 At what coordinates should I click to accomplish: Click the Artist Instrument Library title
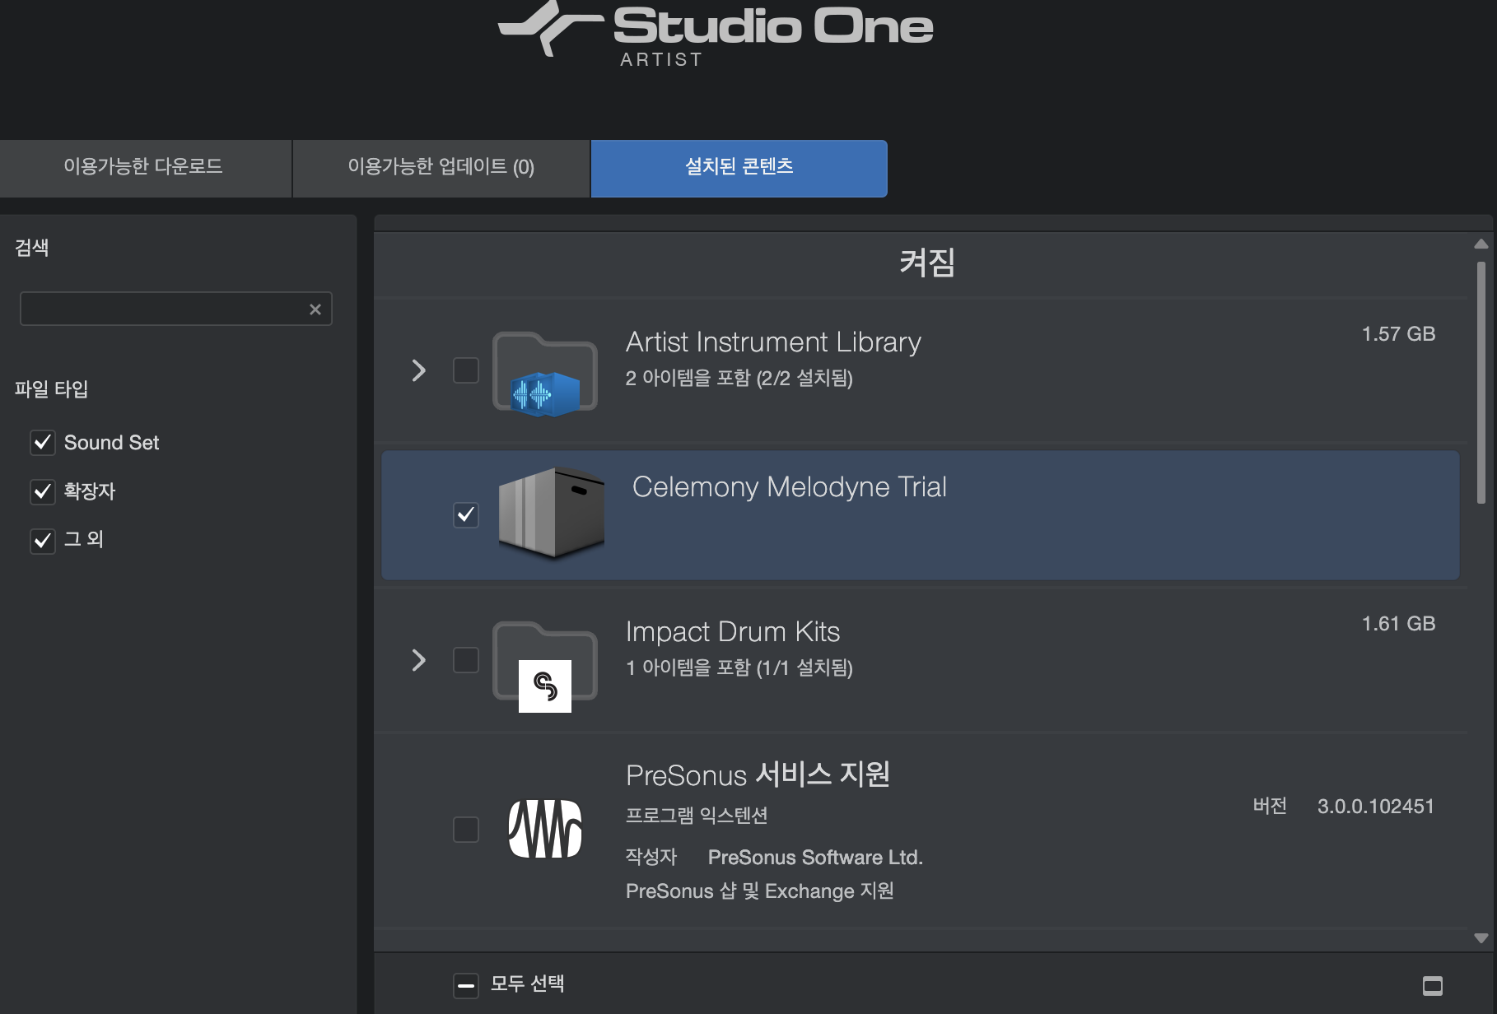click(773, 342)
